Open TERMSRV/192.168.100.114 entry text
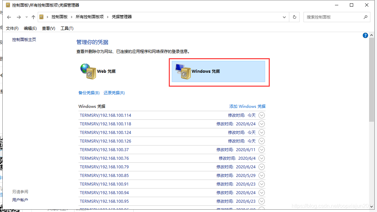The image size is (377, 212). point(105,115)
